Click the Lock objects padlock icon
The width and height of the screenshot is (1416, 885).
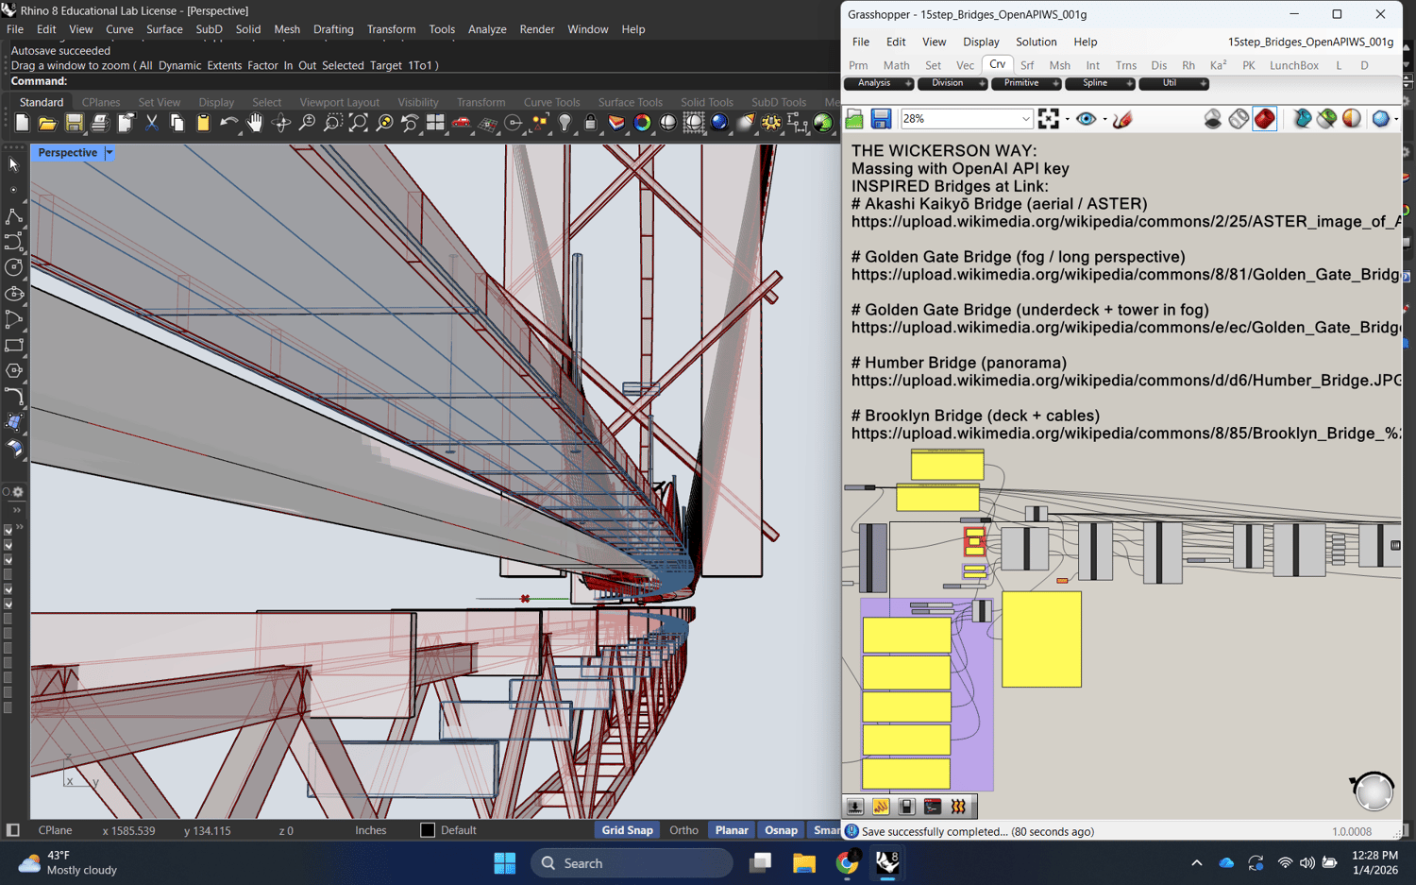point(590,123)
